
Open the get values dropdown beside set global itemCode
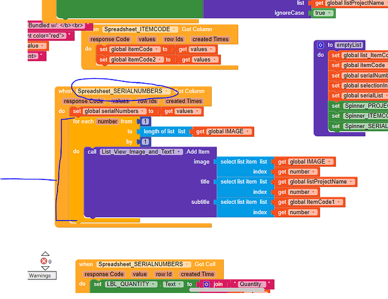coord(211,50)
